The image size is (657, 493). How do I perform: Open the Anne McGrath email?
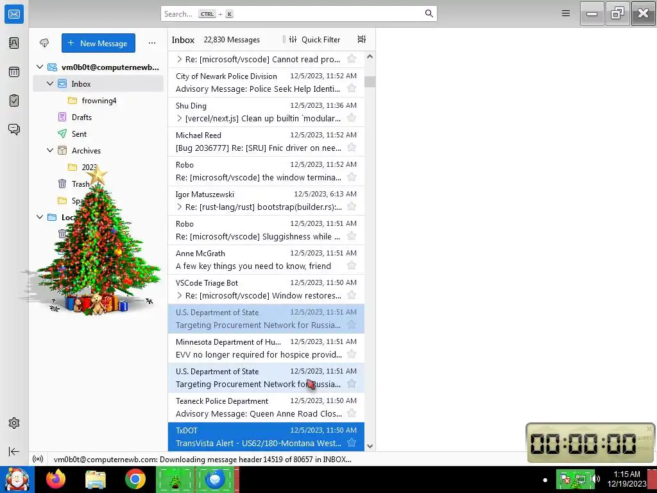point(266,259)
